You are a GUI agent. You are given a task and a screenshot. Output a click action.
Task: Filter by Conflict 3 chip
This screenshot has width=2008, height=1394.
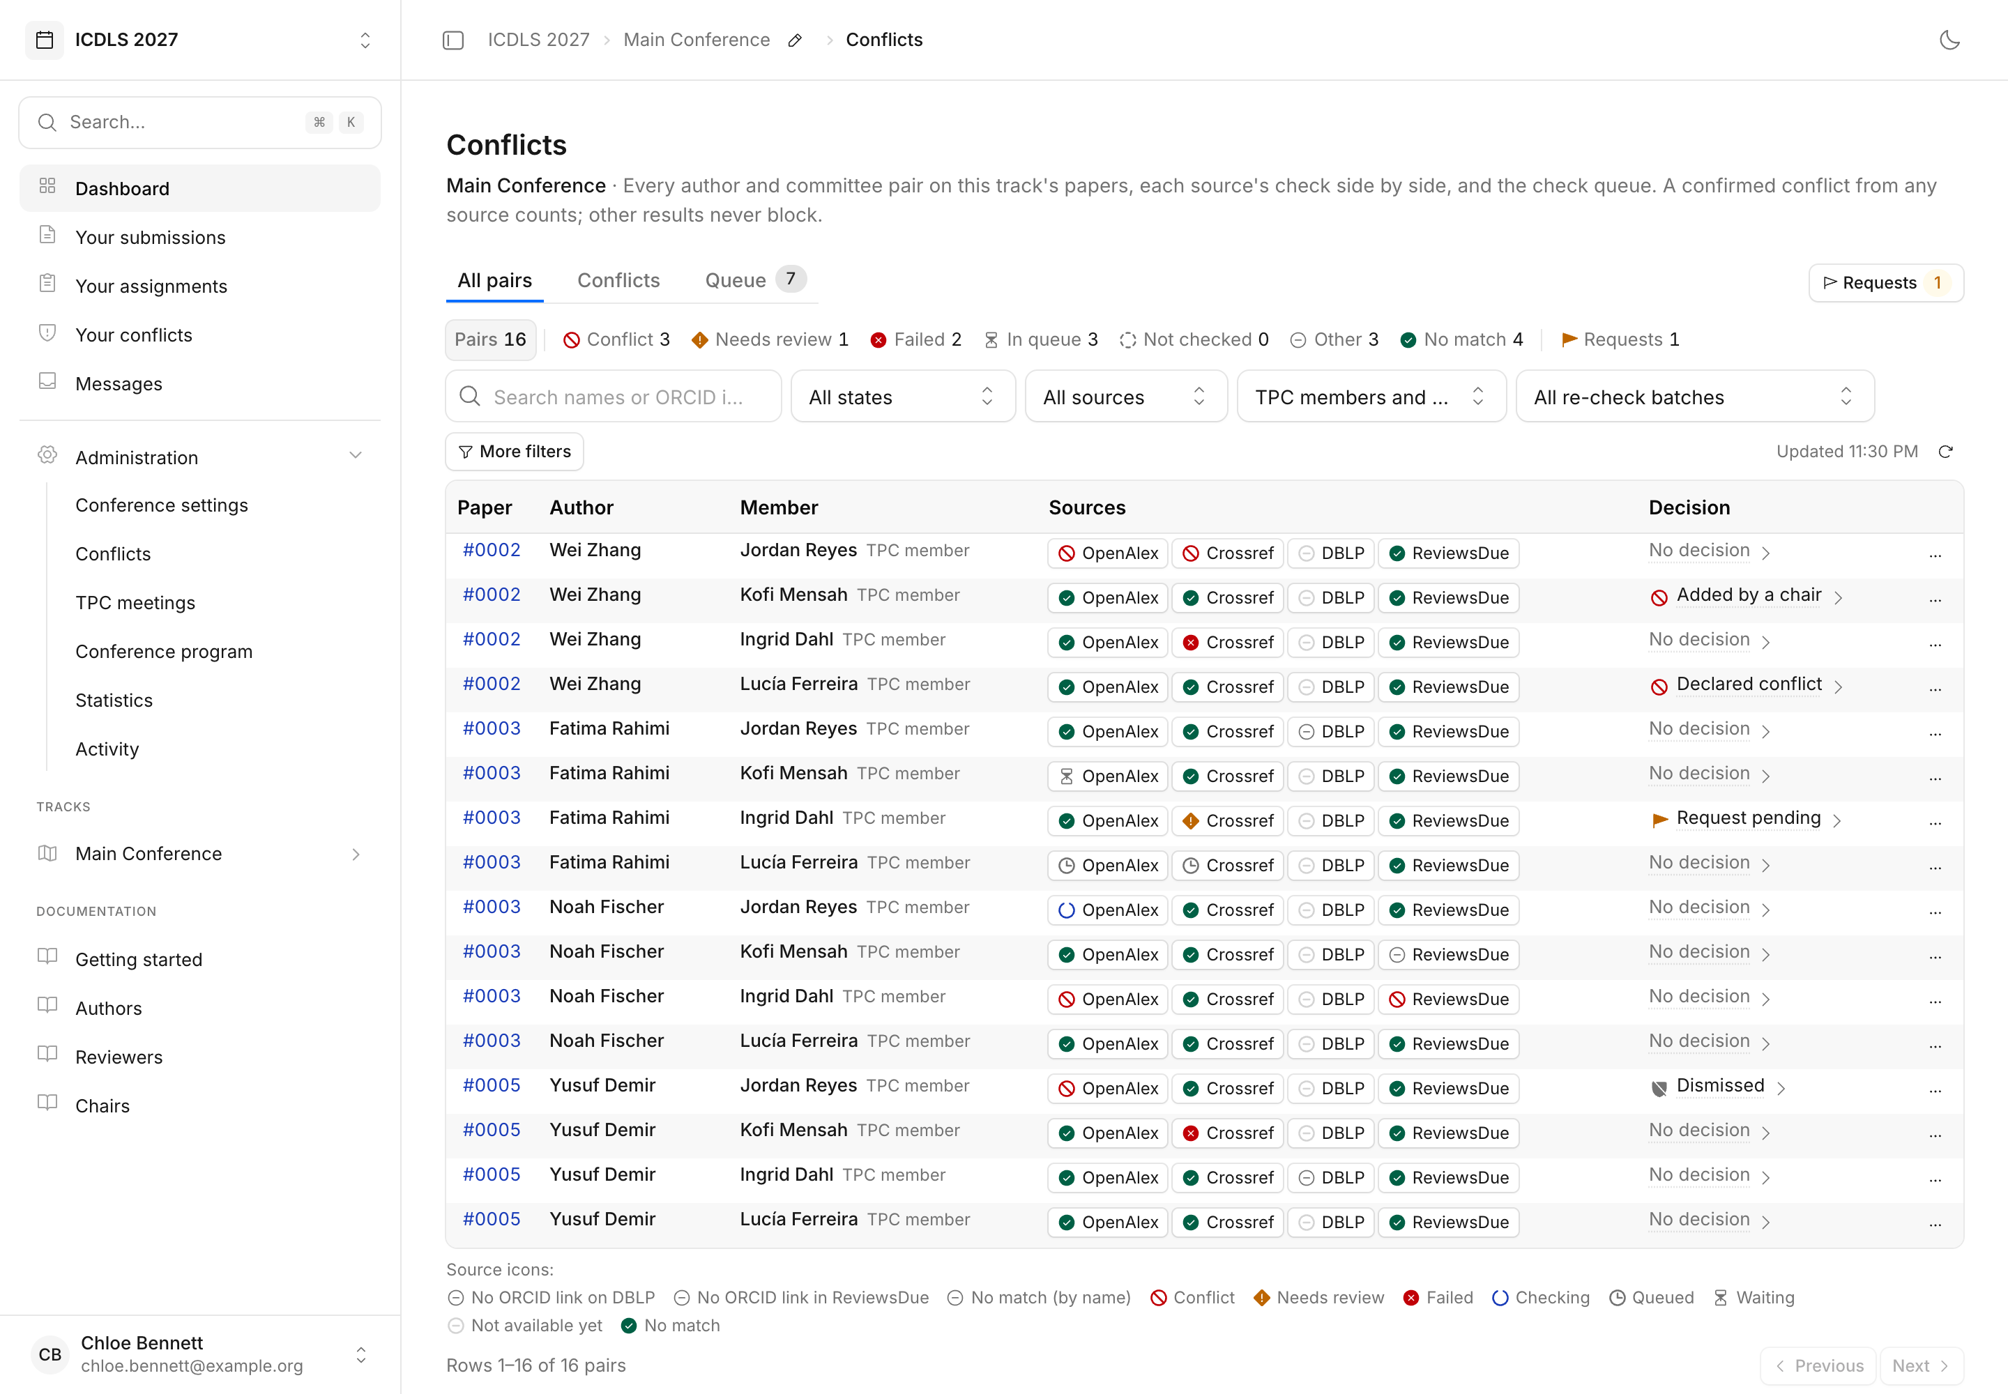(616, 339)
